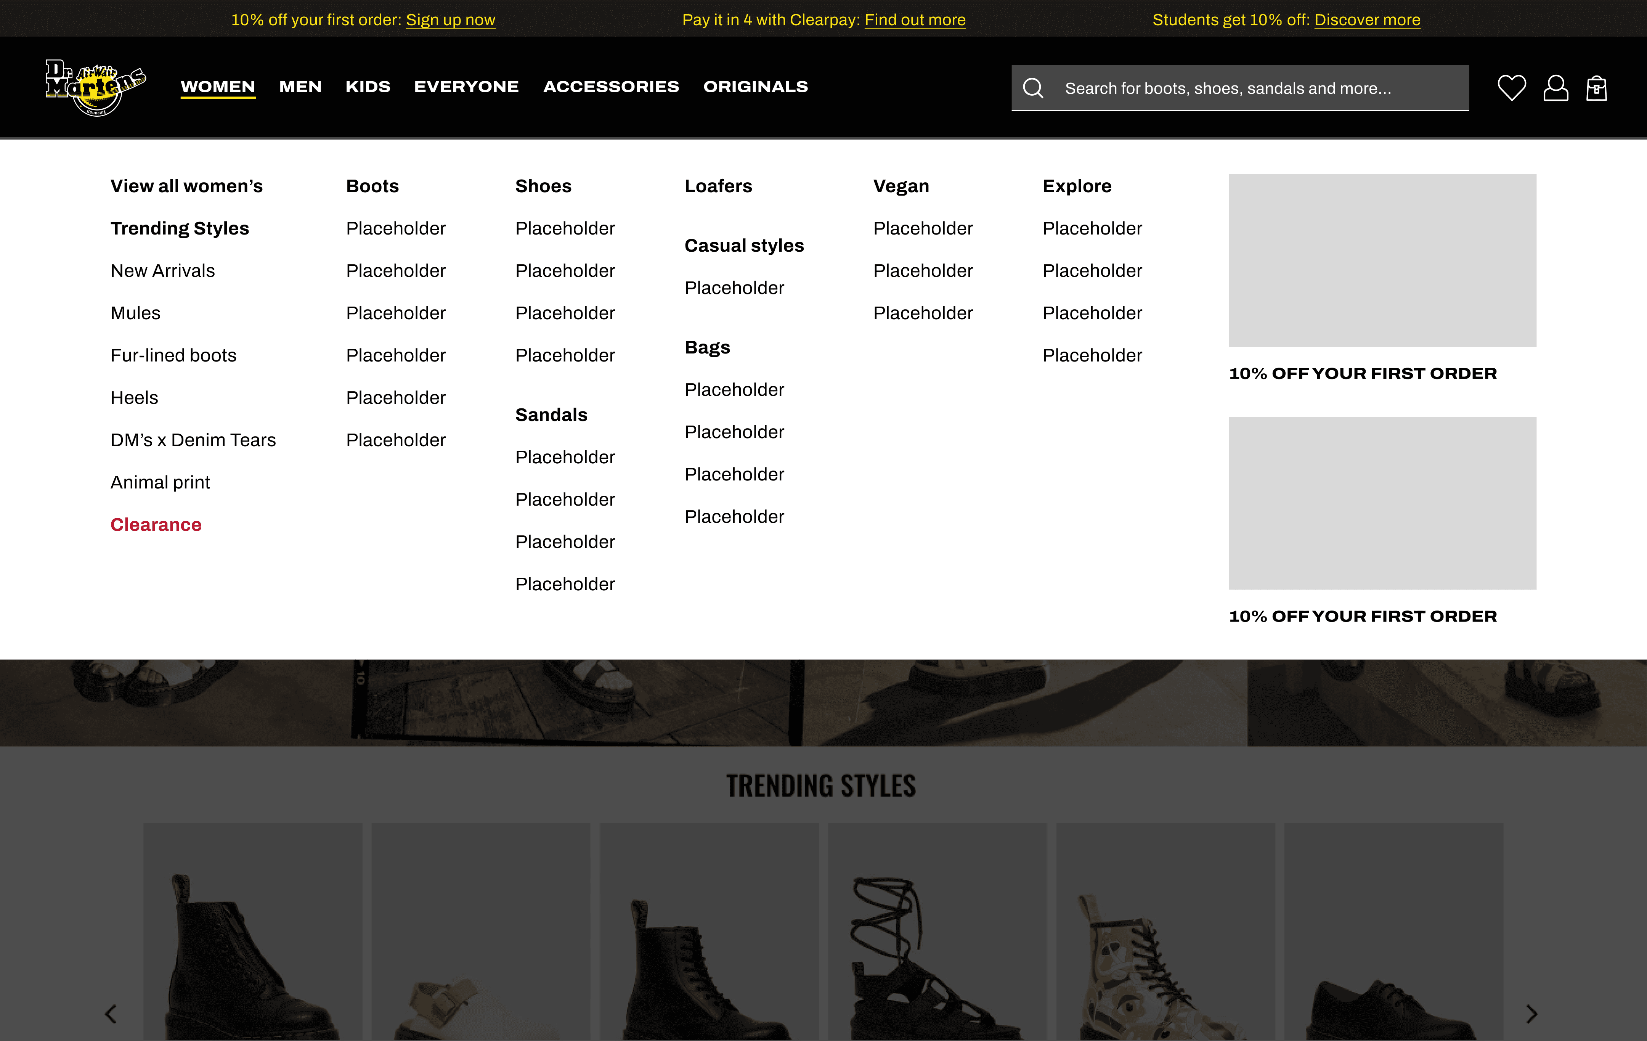This screenshot has width=1647, height=1041.
Task: Click the carousel next arrow
Action: (1531, 1014)
